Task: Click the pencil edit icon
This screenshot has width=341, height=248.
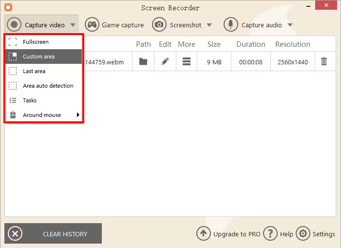Action: point(165,62)
